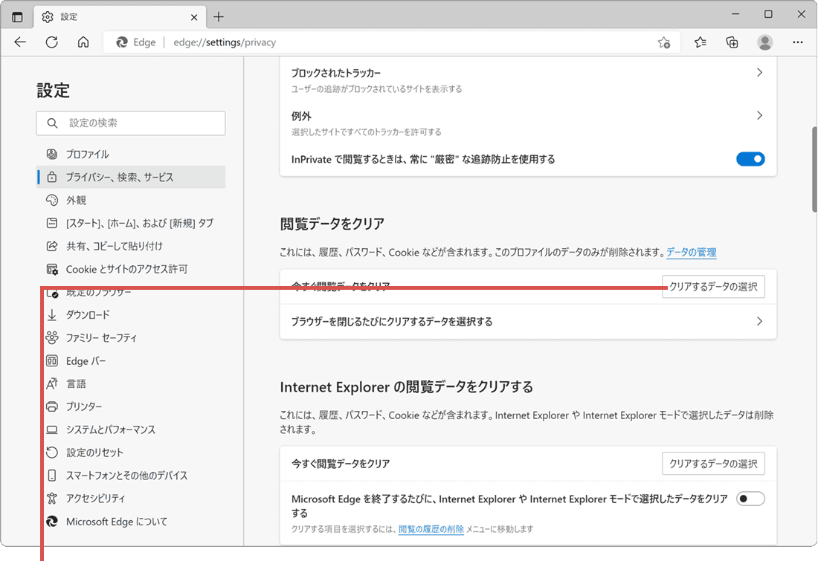
Task: Reload the page with the refresh icon
Action: 51,42
